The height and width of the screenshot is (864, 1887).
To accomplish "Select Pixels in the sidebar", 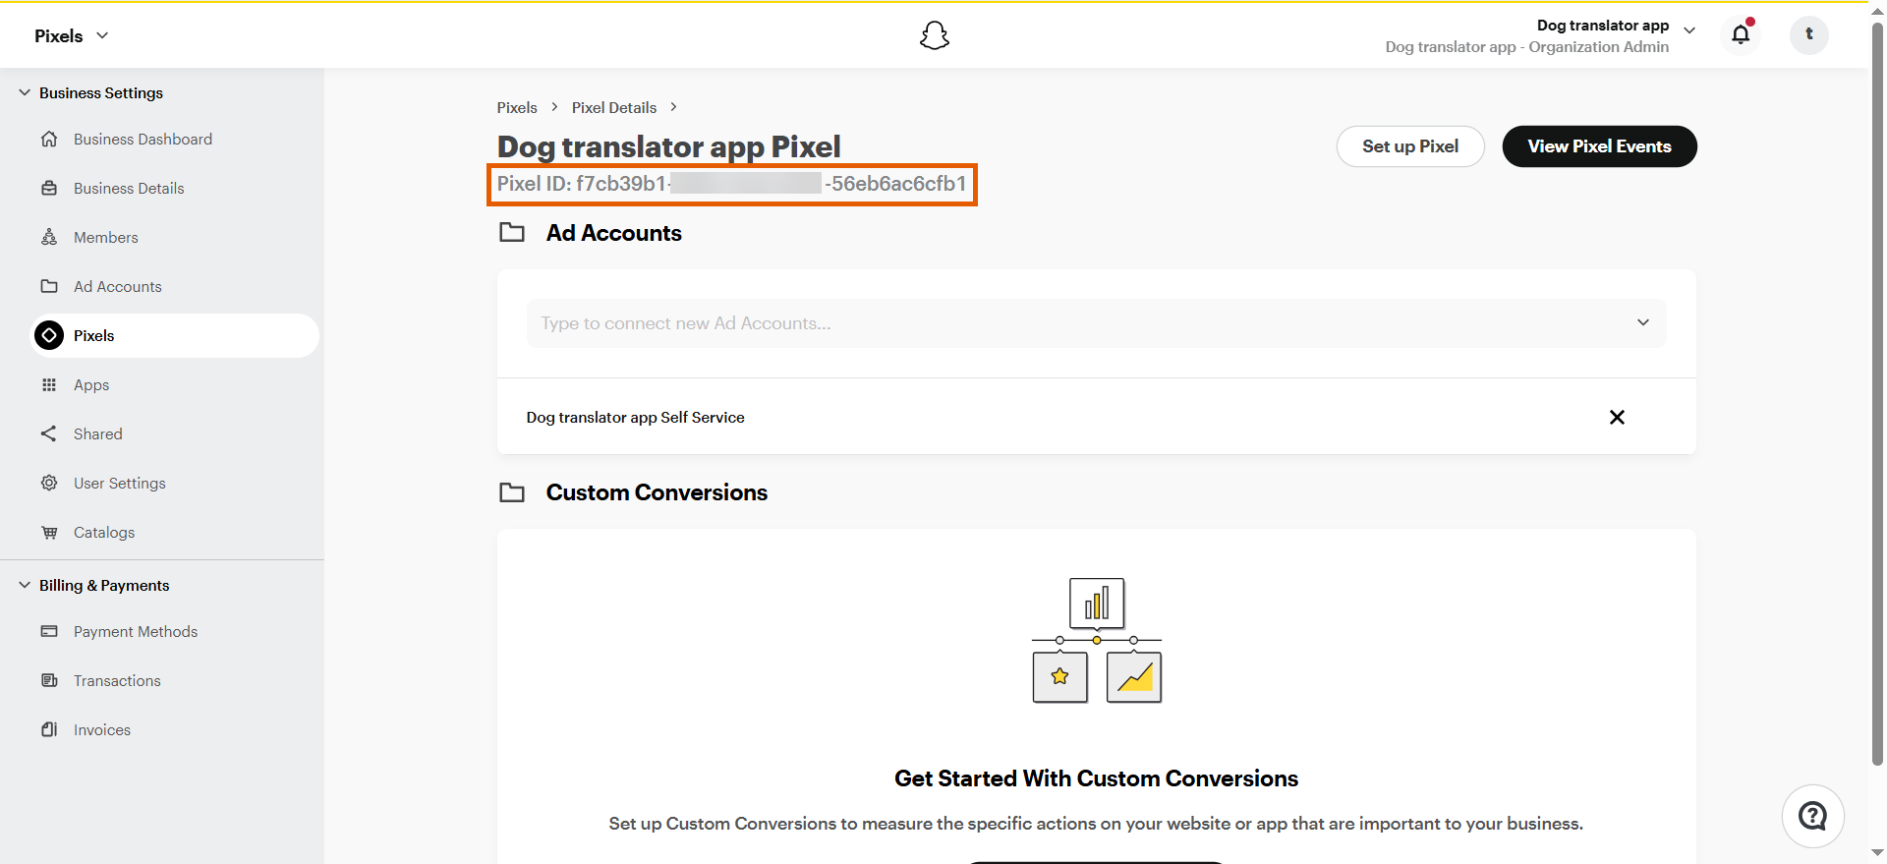I will [176, 335].
